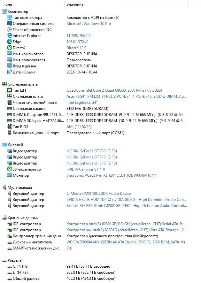Follow the Intel Eaglelake G41 chipset link

pos(82,103)
